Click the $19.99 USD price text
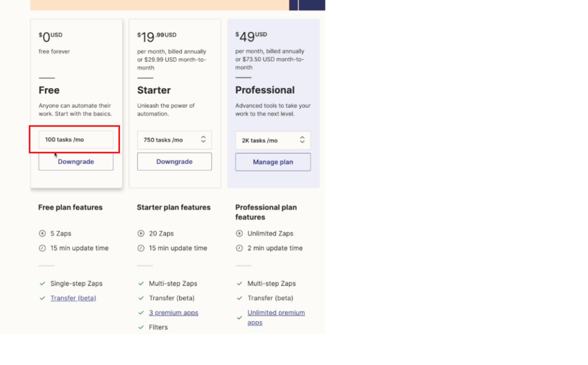588x365 pixels. pyautogui.click(x=157, y=37)
